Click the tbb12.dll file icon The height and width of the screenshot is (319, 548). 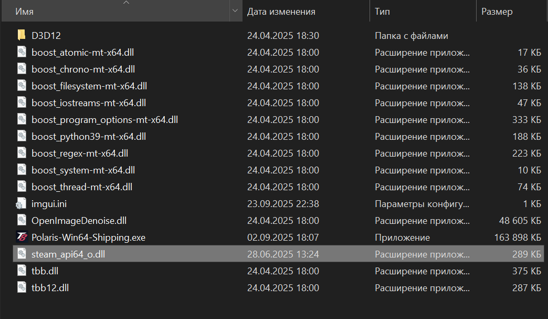point(21,288)
